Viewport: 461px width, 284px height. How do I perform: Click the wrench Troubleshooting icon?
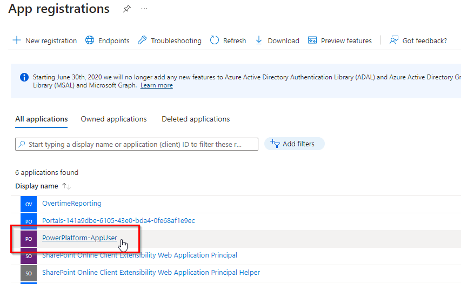click(142, 40)
